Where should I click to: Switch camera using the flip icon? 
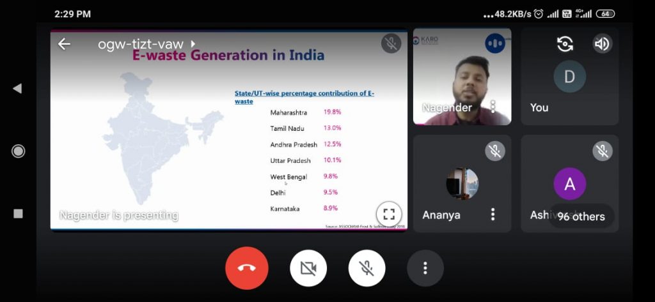click(x=565, y=44)
